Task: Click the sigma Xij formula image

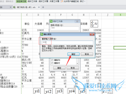Action: 94,24
